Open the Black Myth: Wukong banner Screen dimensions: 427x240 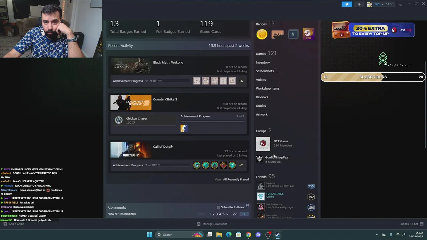(131, 66)
